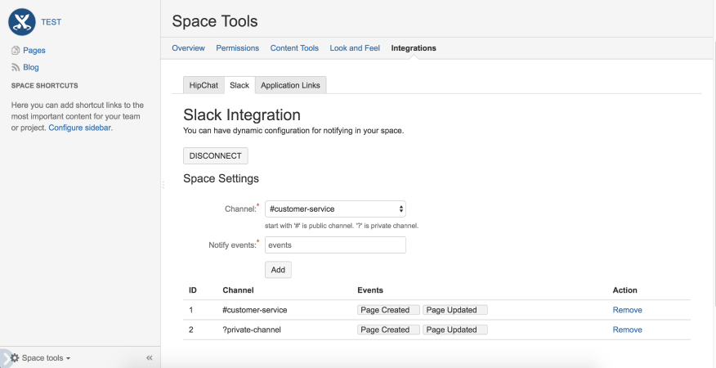This screenshot has width=716, height=368.
Task: Click the Space tools gear icon
Action: (x=15, y=357)
